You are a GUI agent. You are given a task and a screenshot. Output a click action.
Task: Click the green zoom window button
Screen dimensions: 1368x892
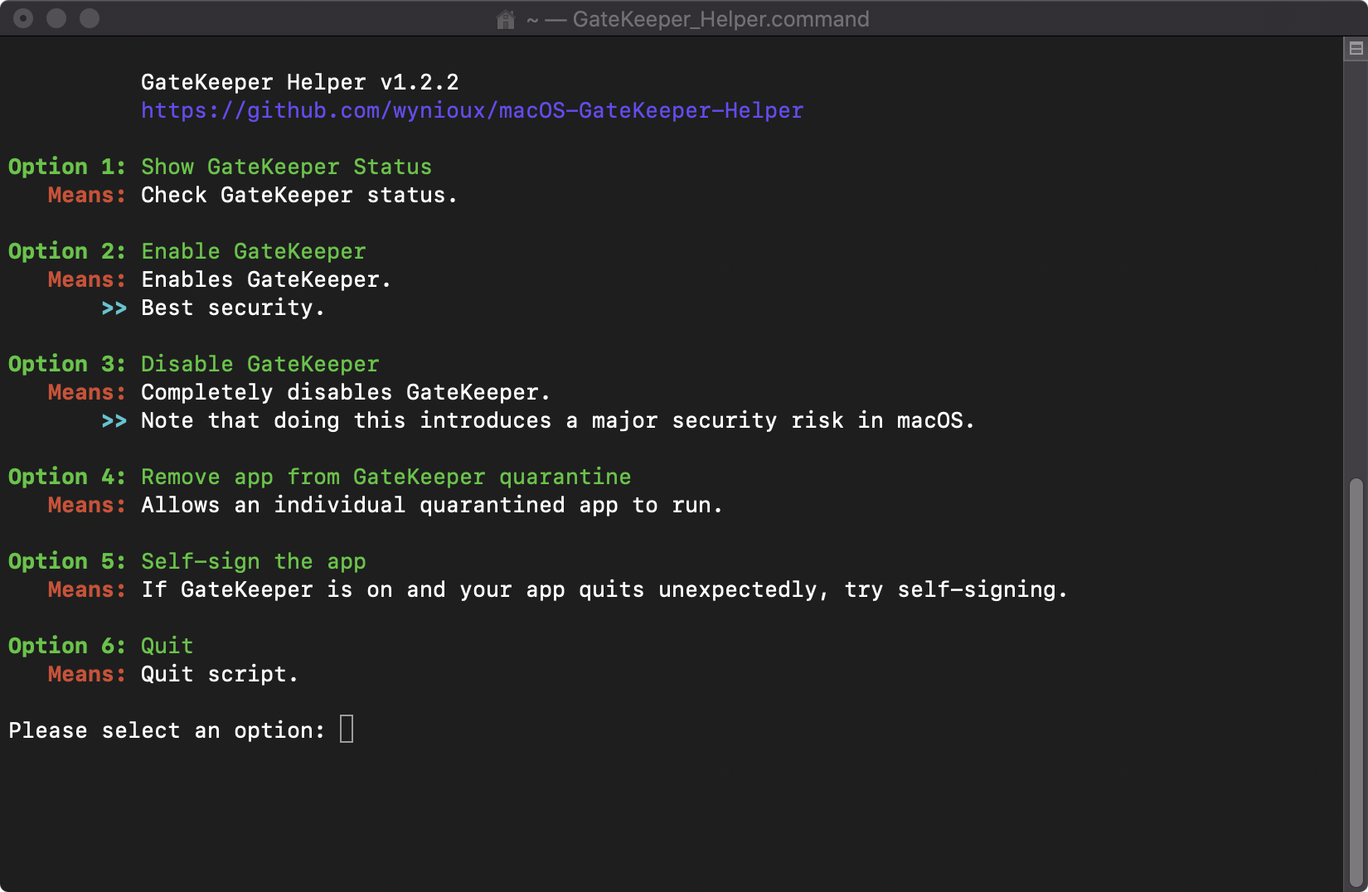[x=90, y=18]
